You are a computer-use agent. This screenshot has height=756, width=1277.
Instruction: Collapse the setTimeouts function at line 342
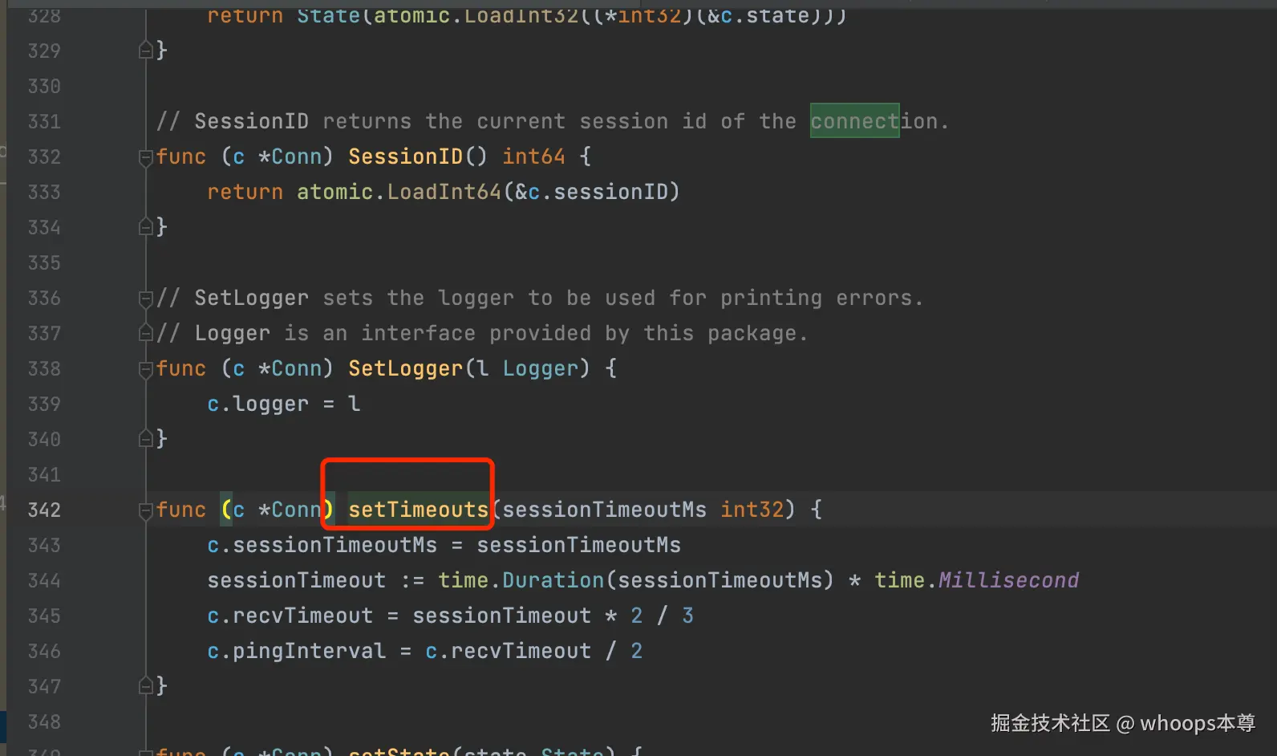tap(146, 510)
